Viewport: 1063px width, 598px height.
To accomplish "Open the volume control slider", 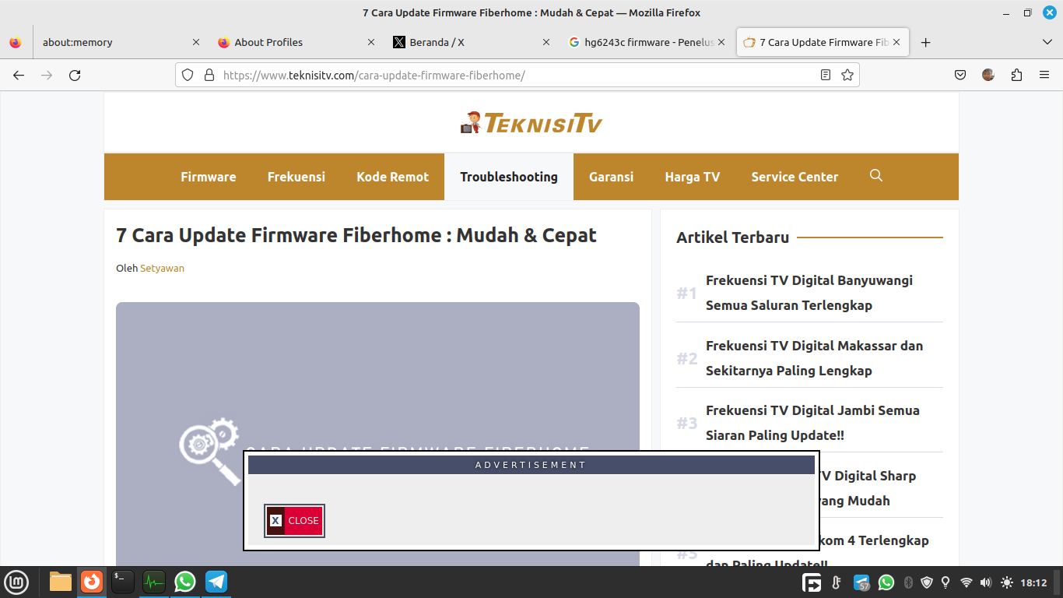I will click(x=985, y=582).
